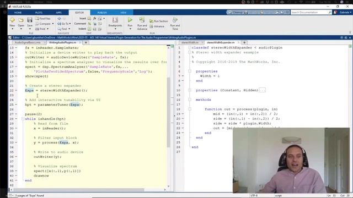Click Run and Time
This screenshot has width=353, height=198.
(x=175, y=24)
